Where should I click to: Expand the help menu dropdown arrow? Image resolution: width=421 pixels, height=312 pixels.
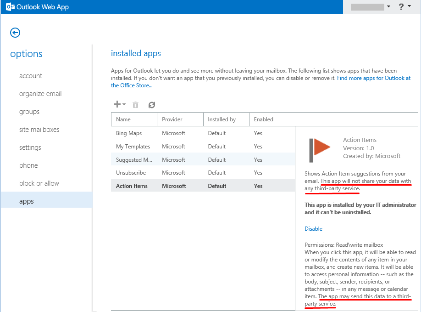coord(410,6)
